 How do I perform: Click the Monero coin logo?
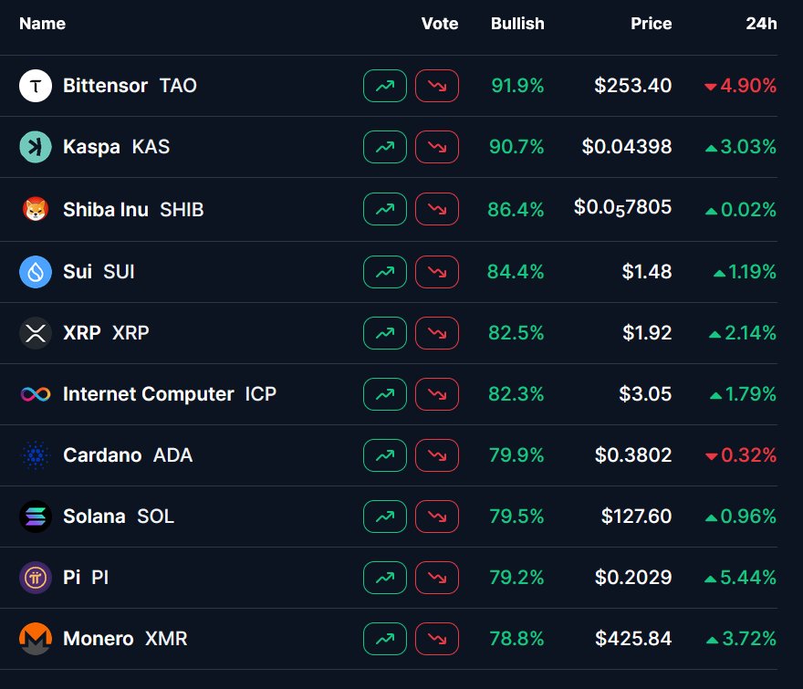tap(36, 639)
